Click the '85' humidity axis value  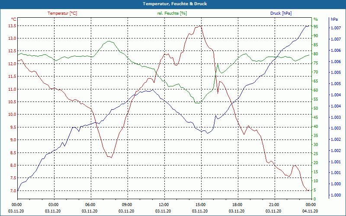316,45
